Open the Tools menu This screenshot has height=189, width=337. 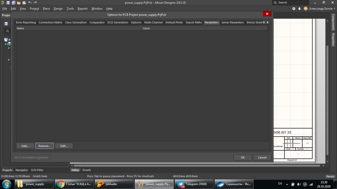pos(70,9)
